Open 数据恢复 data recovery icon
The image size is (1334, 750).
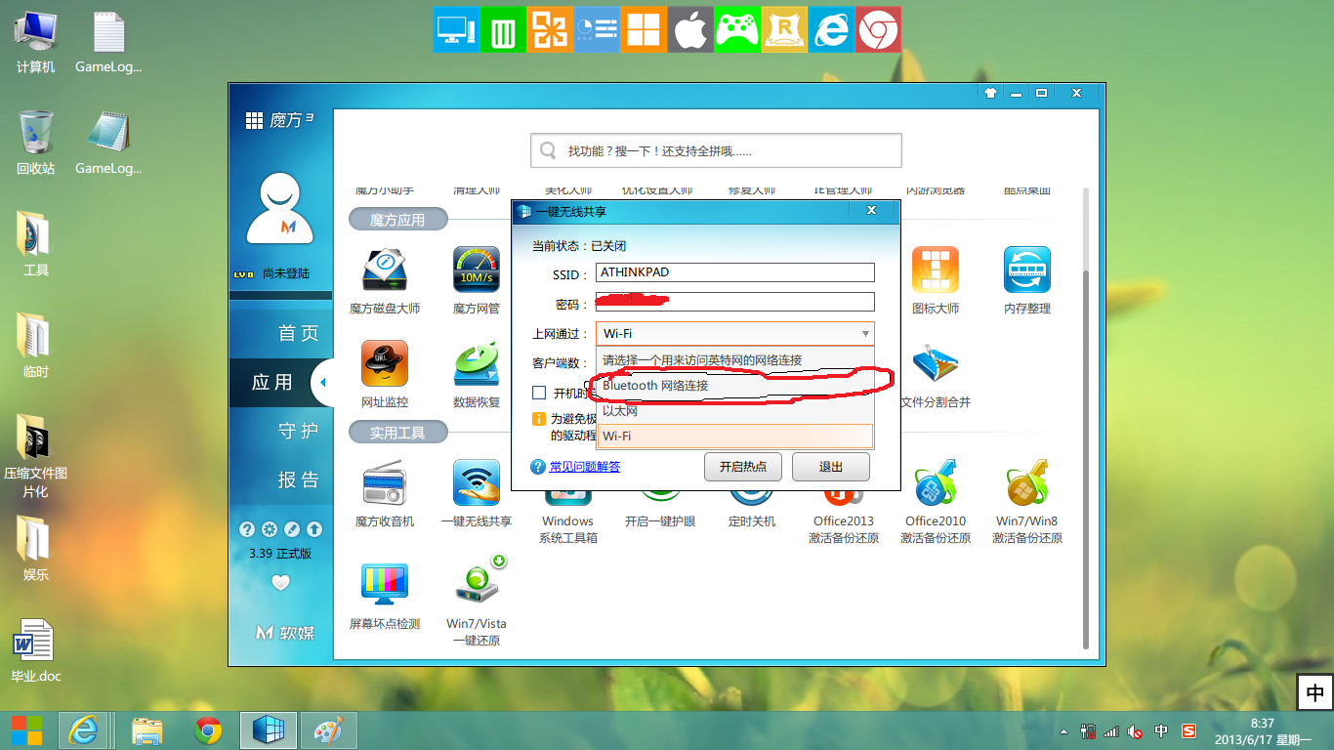pos(477,363)
